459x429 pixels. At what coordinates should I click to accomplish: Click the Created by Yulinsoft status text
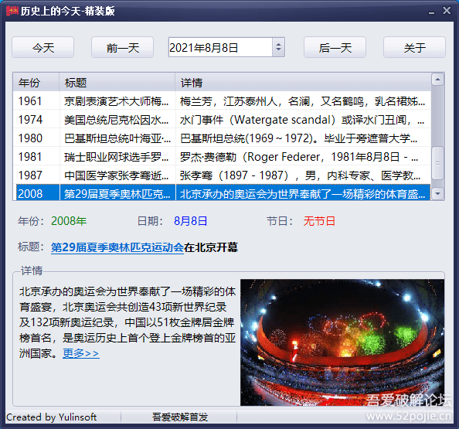[52, 417]
